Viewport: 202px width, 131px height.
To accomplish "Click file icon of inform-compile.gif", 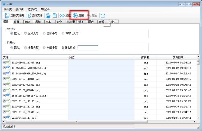I will click(x=8, y=118).
